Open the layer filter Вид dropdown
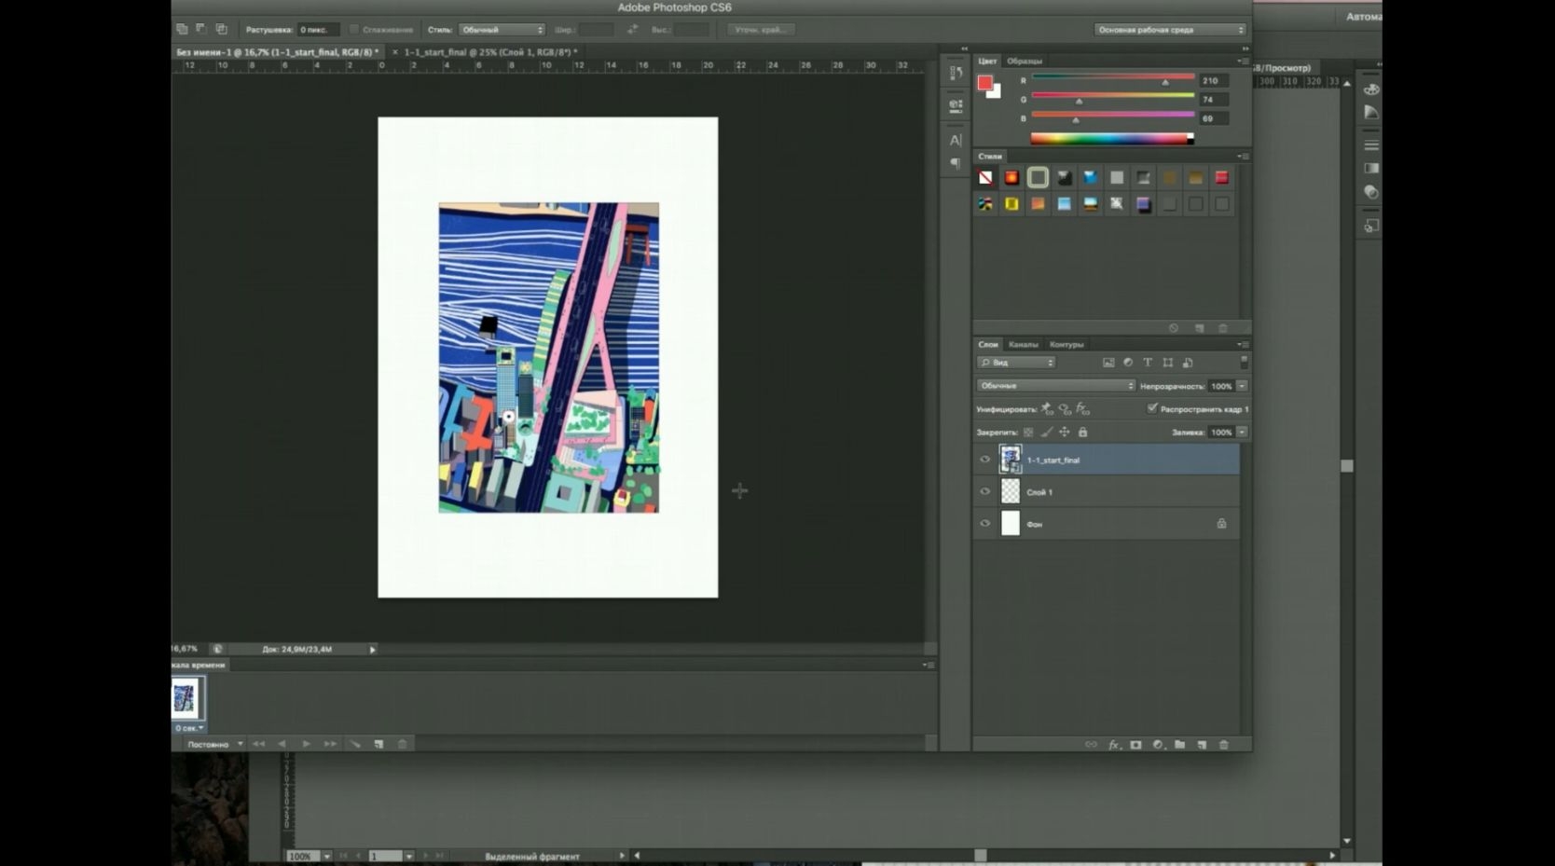Screen dimensions: 1555x866 coord(1016,363)
